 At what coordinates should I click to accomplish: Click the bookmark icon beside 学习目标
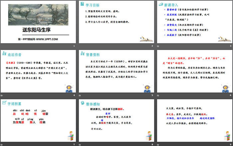pos(82,4)
